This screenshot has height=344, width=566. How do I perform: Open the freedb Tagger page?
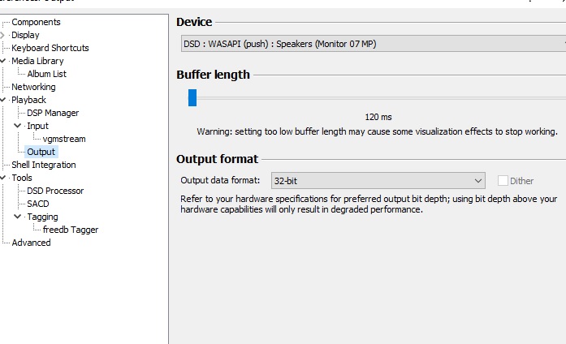pyautogui.click(x=71, y=230)
